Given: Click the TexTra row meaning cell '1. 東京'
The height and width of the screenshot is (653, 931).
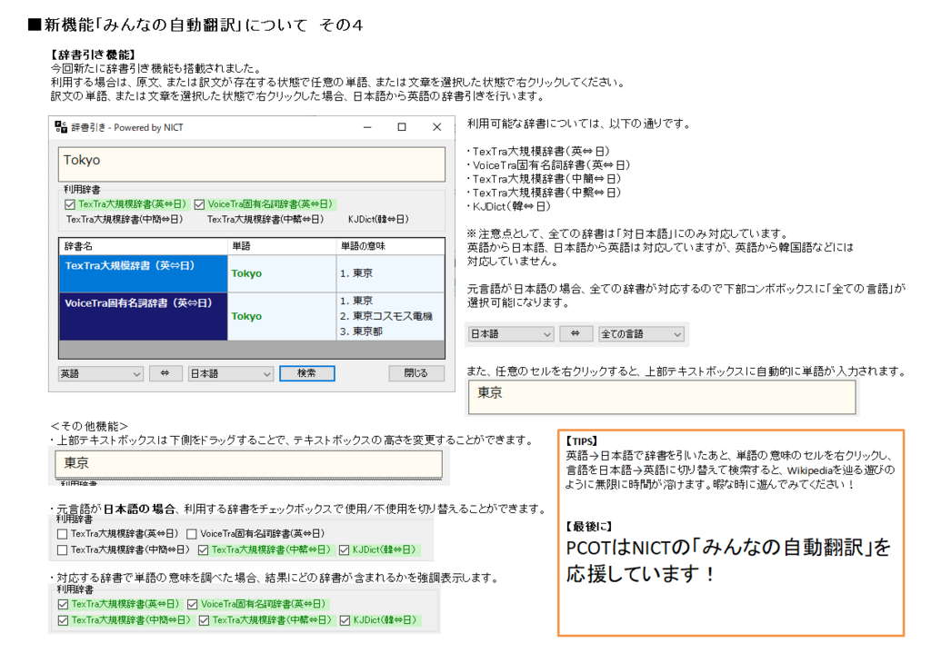Looking at the screenshot, I should click(390, 273).
